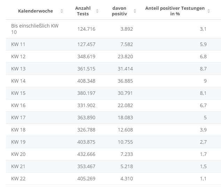
Task: Click test count 408.348 in KW 14
Action: coord(86,81)
